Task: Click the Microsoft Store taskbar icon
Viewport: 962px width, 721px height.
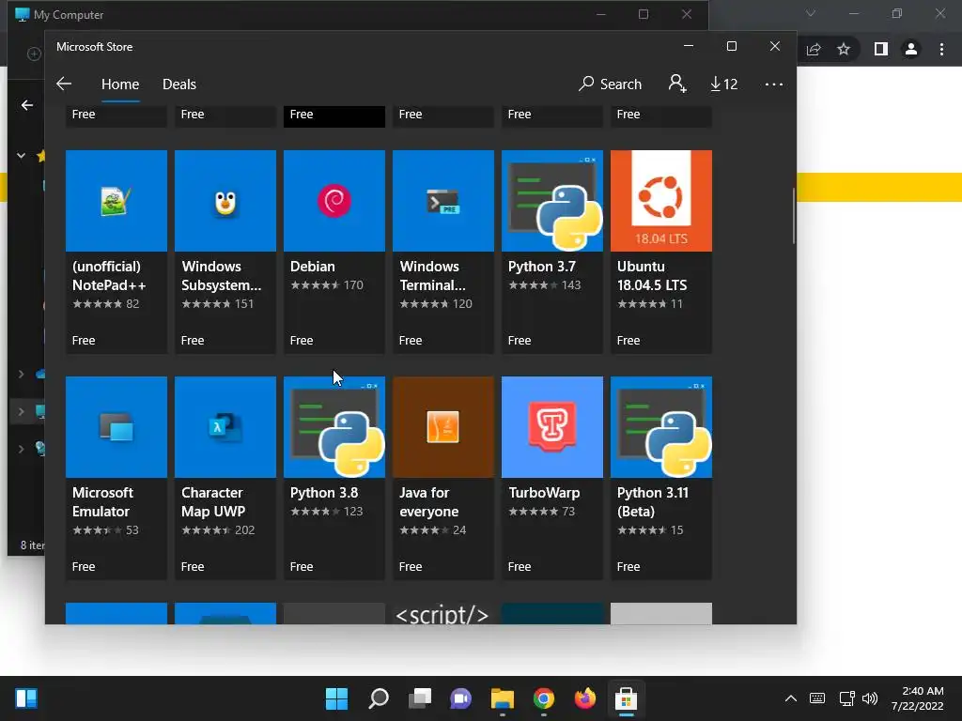Action: (x=626, y=698)
